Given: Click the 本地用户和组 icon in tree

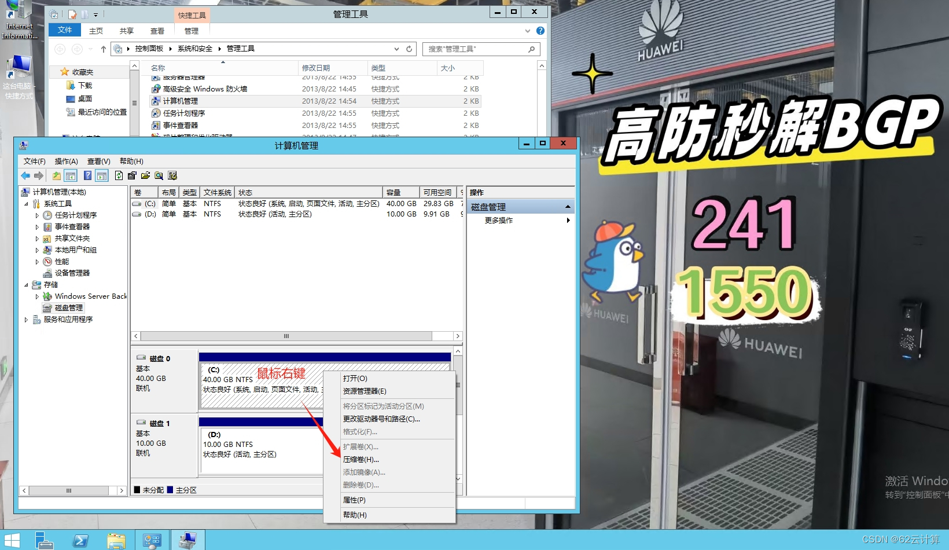Looking at the screenshot, I should pyautogui.click(x=47, y=250).
